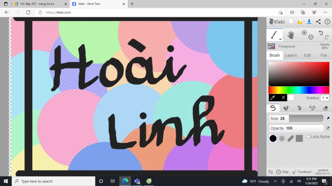Open the Help link at bottom
The image size is (332, 186).
click(x=282, y=172)
